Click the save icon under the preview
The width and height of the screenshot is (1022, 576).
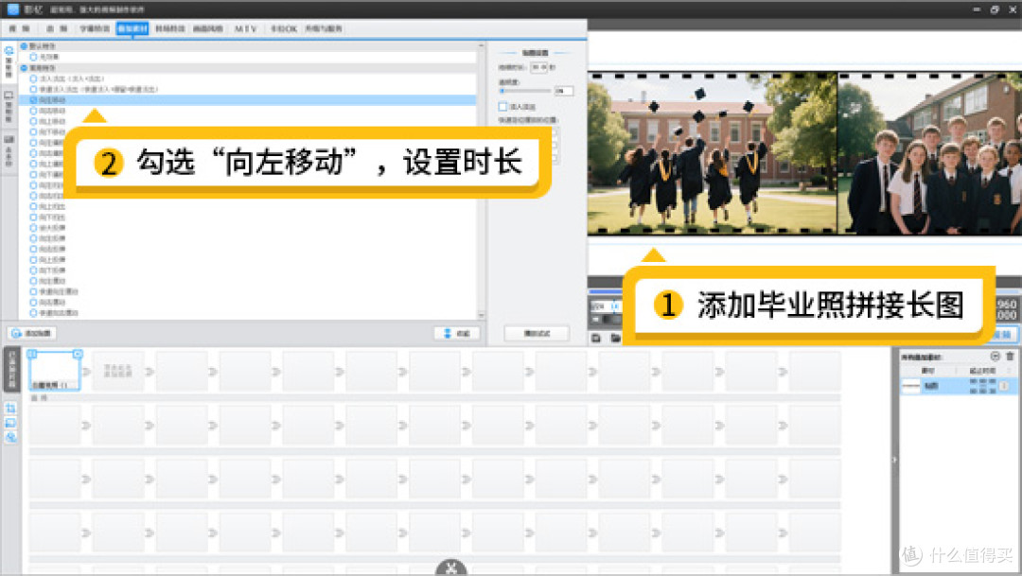[x=596, y=338]
